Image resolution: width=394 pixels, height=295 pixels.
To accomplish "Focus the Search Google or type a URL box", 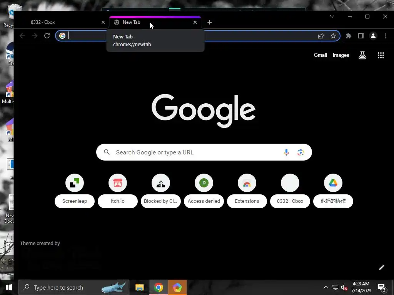I will [204, 152].
